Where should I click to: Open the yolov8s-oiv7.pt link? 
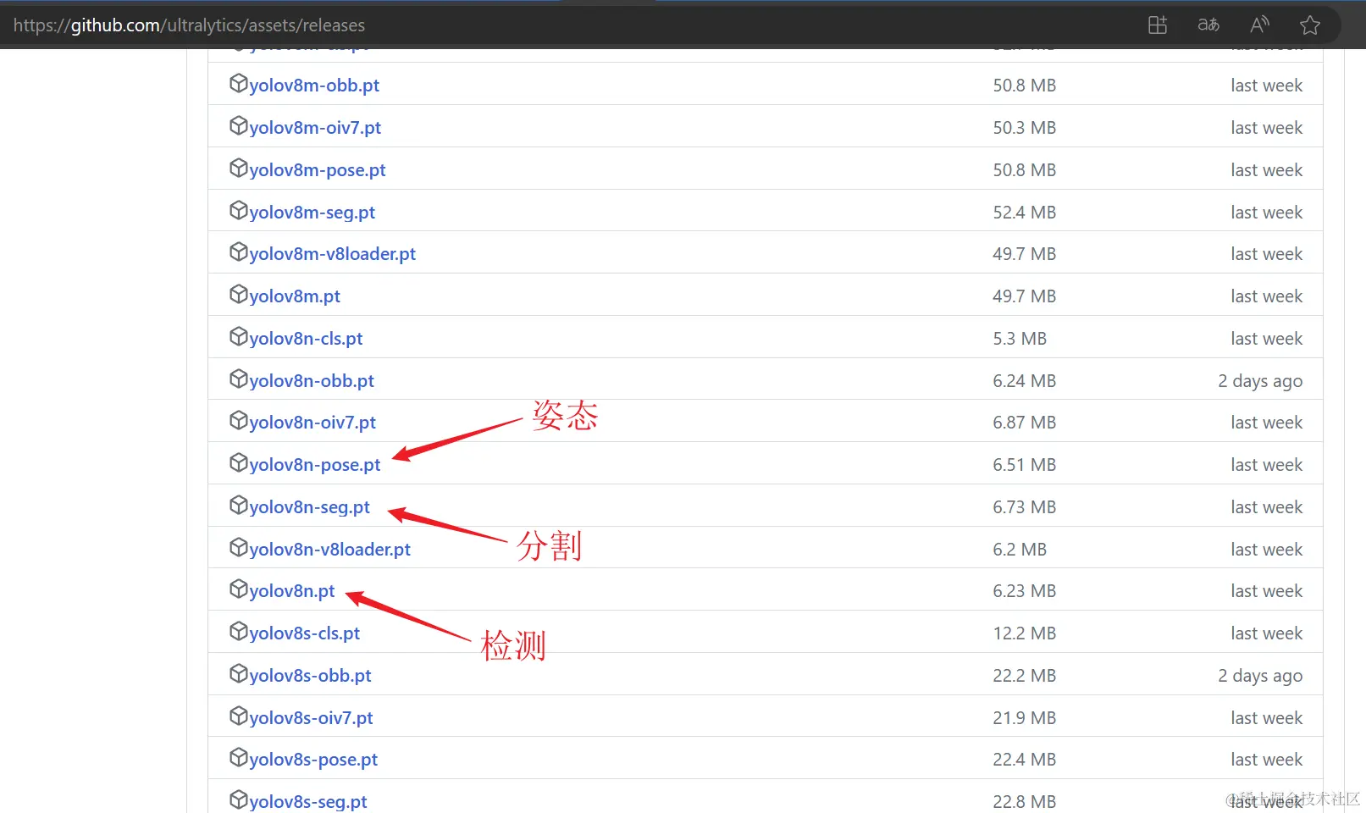click(312, 718)
